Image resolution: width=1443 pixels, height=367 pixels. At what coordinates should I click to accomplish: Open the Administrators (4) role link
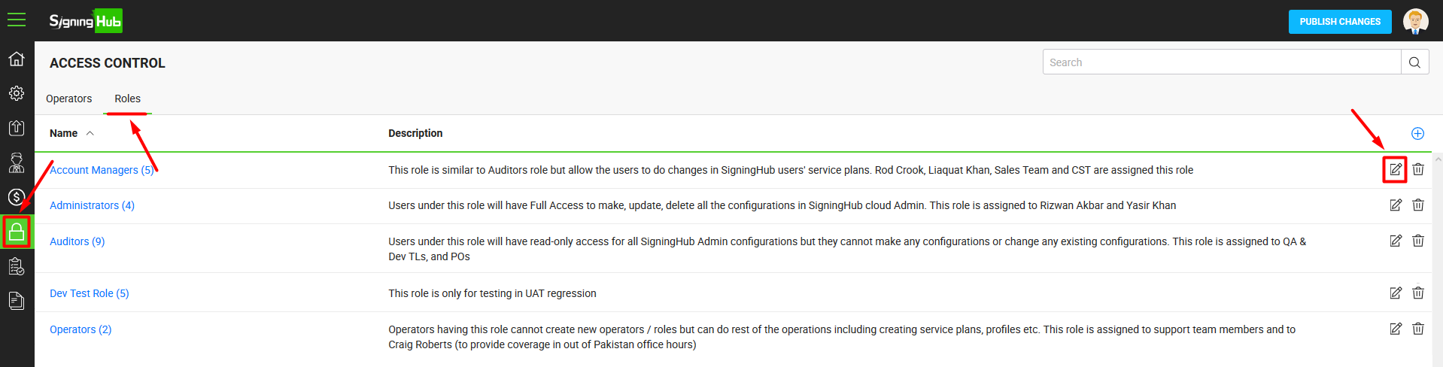tap(92, 205)
